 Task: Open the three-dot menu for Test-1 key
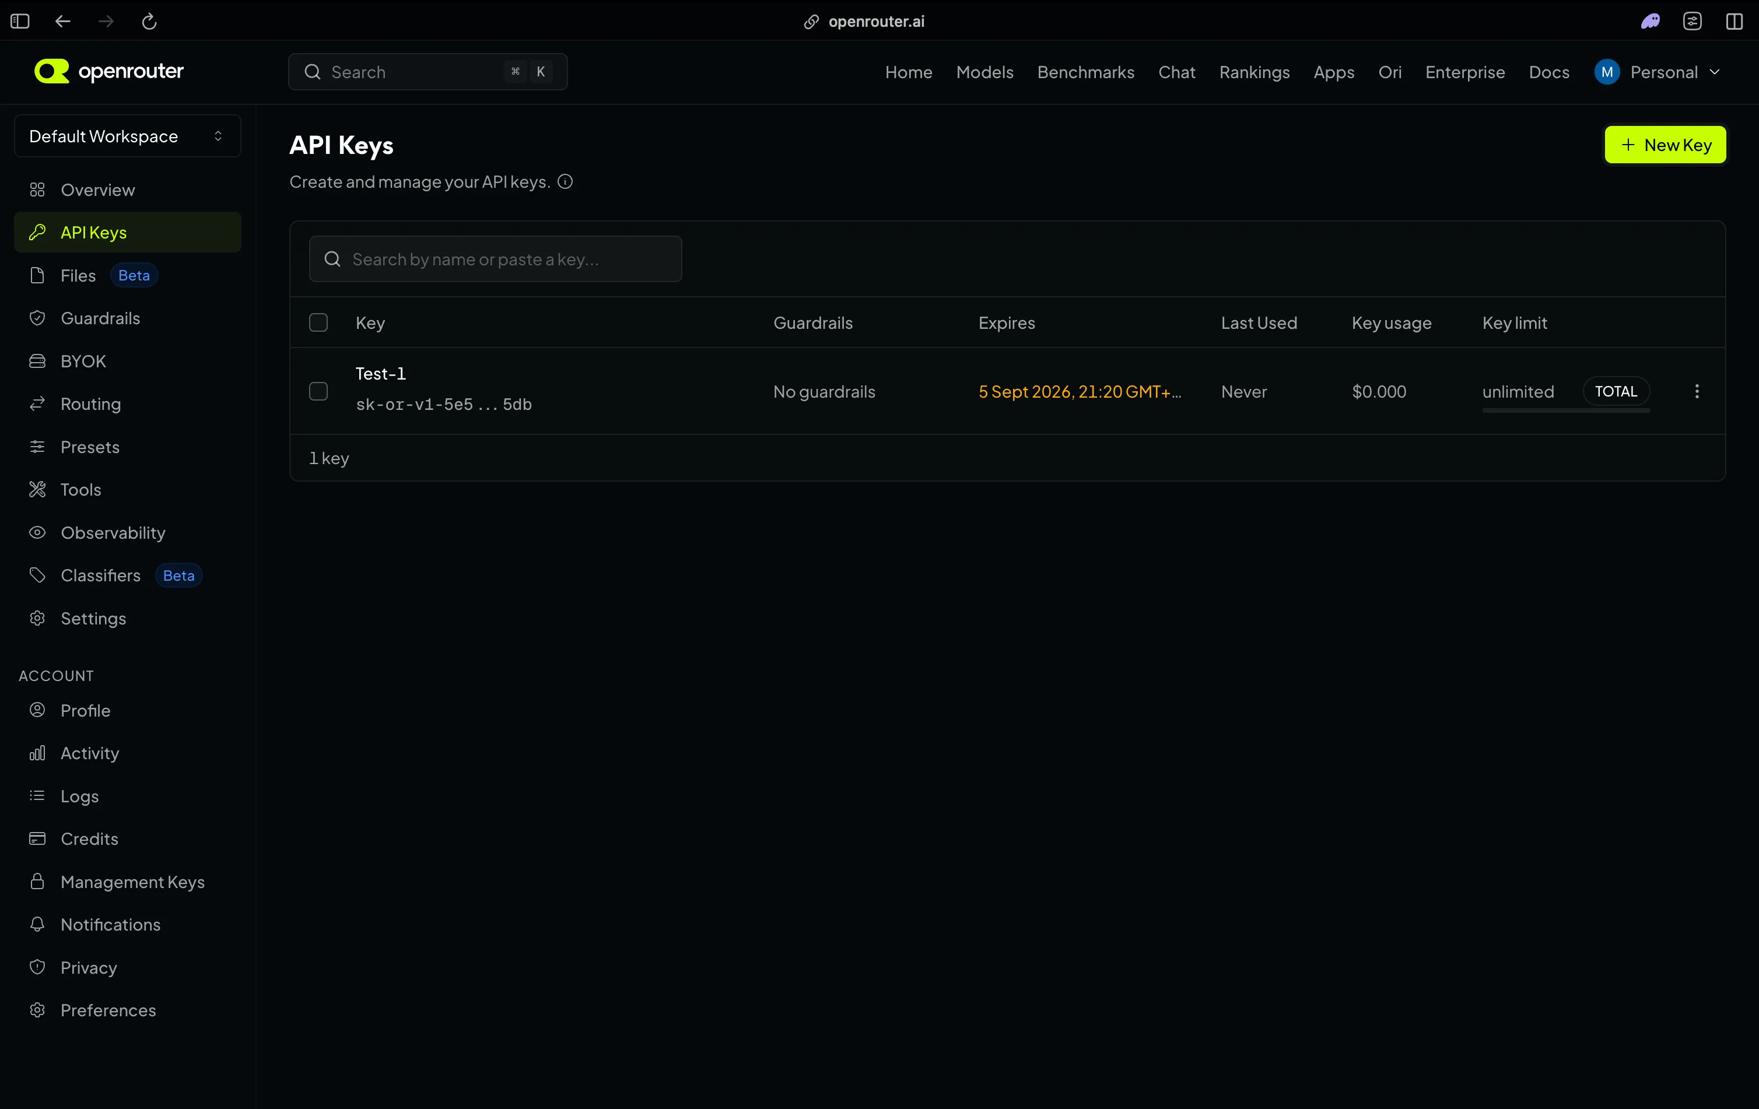click(x=1696, y=391)
